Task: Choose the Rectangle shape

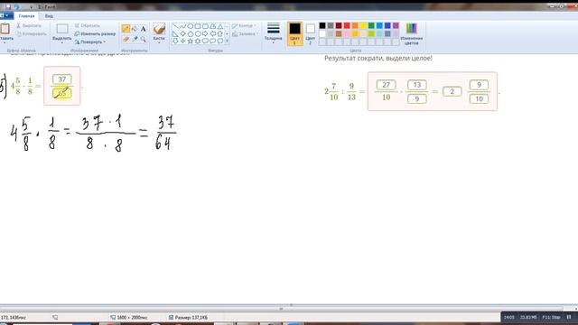Action: (198, 26)
